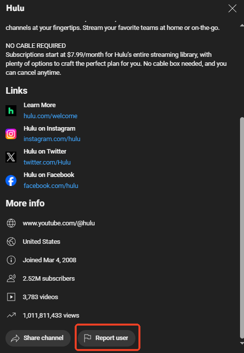Click the Hulu on Facebook title
Screen dimensions: 244x353
(x=49, y=175)
